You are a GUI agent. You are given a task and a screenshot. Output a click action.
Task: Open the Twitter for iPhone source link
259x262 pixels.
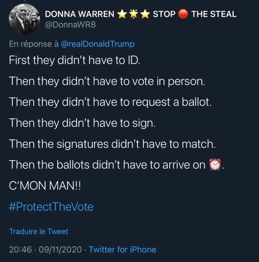pos(122,249)
